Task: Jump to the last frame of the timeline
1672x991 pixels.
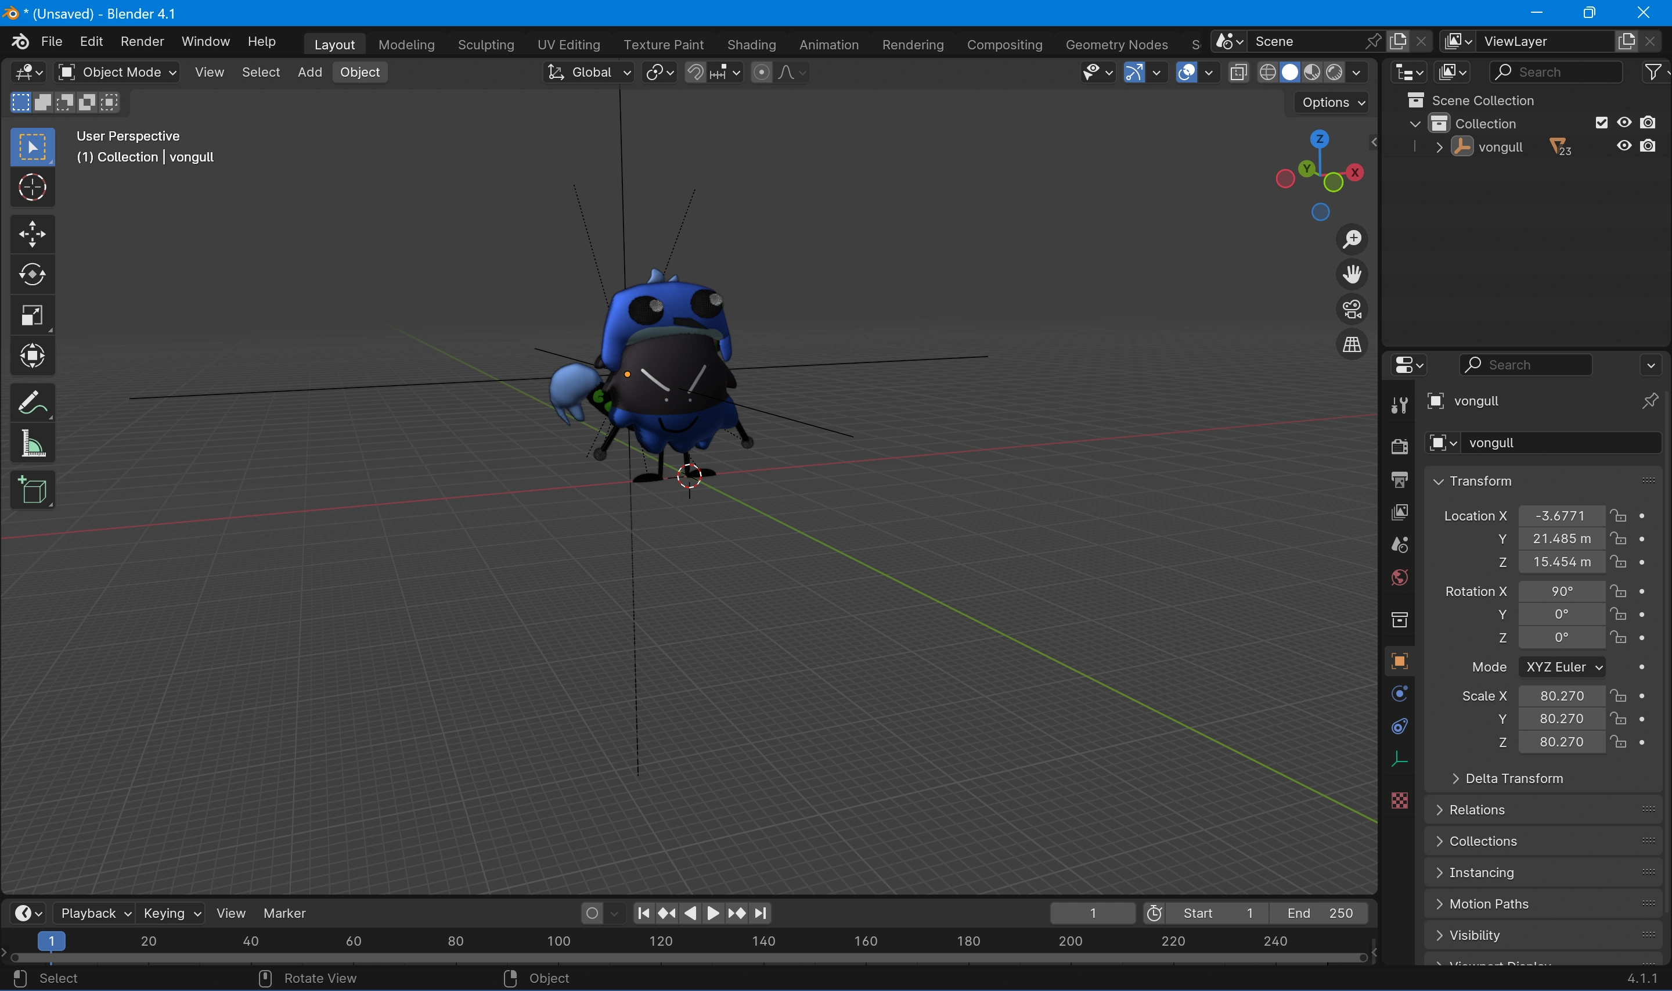Action: tap(760, 913)
